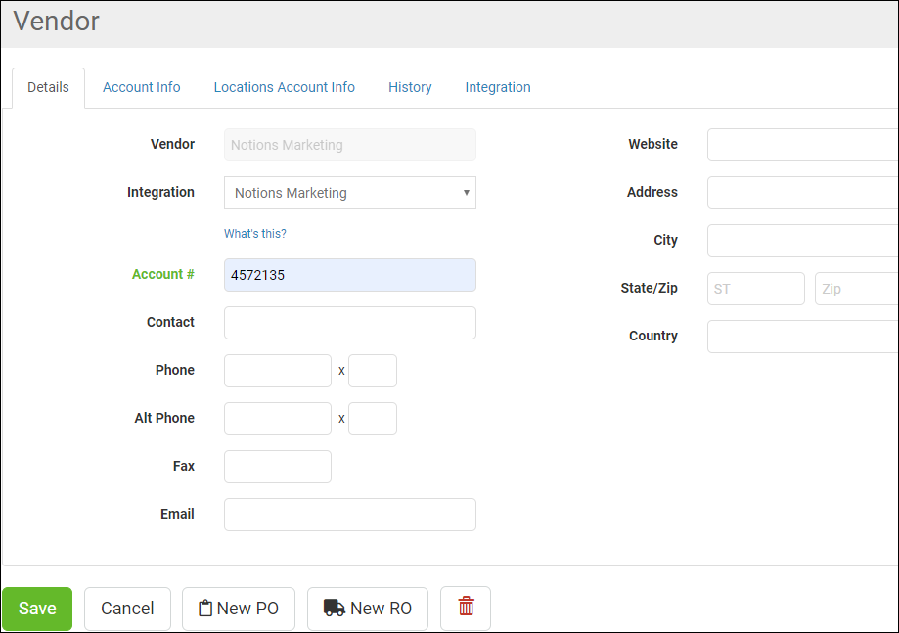Open the What's this? help link

tap(255, 234)
